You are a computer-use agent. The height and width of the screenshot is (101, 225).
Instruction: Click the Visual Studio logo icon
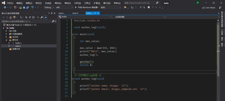tap(4, 3)
